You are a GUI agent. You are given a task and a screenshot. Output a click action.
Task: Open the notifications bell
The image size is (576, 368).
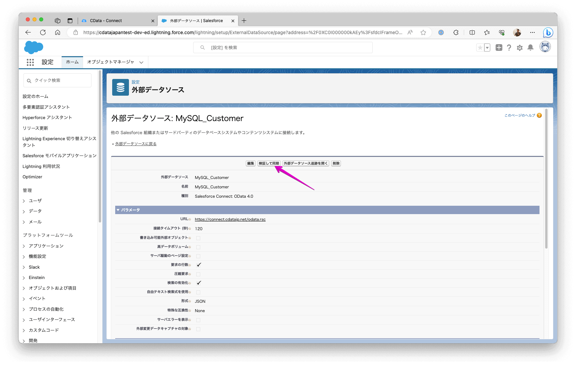(x=530, y=48)
